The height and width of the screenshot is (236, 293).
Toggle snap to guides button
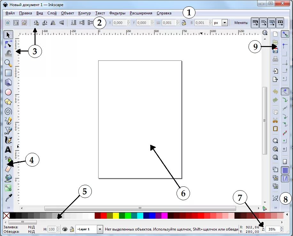pos(285,178)
